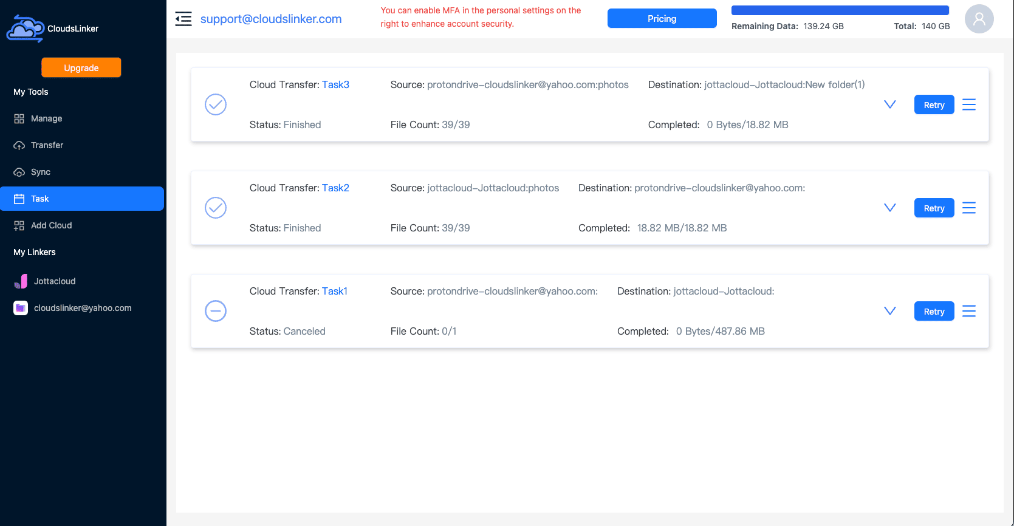This screenshot has height=526, width=1014.
Task: Click the remaining data progress bar
Action: pos(840,10)
